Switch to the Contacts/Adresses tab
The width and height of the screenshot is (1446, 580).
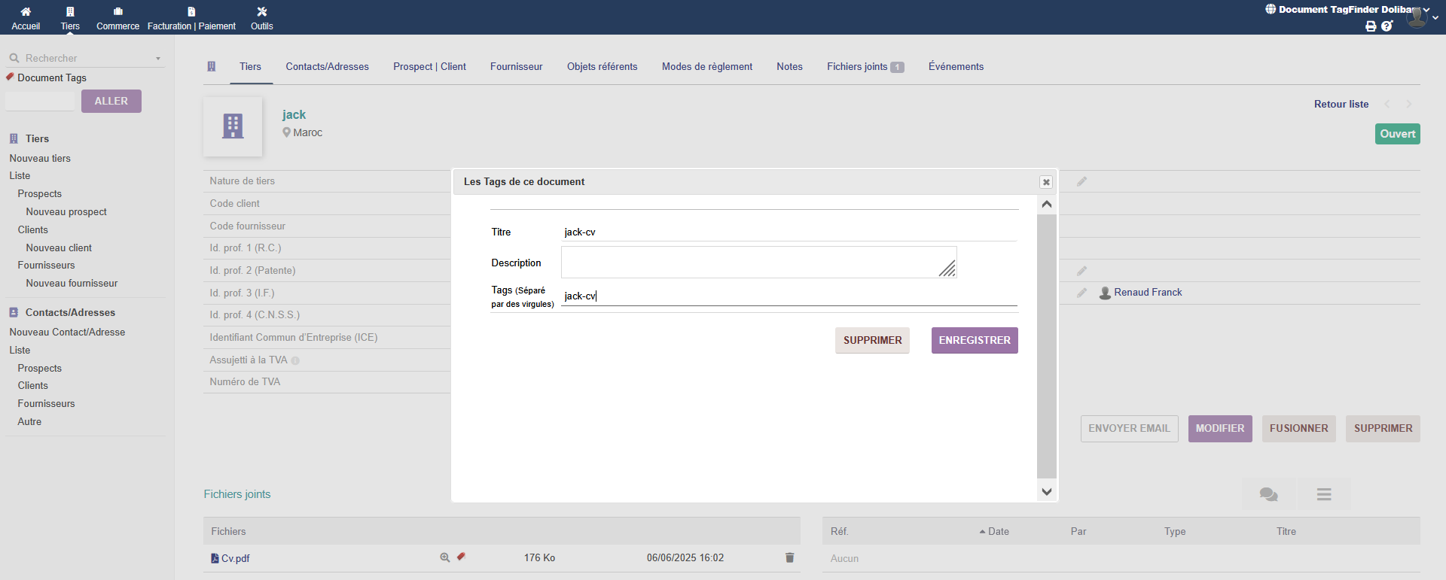click(327, 67)
